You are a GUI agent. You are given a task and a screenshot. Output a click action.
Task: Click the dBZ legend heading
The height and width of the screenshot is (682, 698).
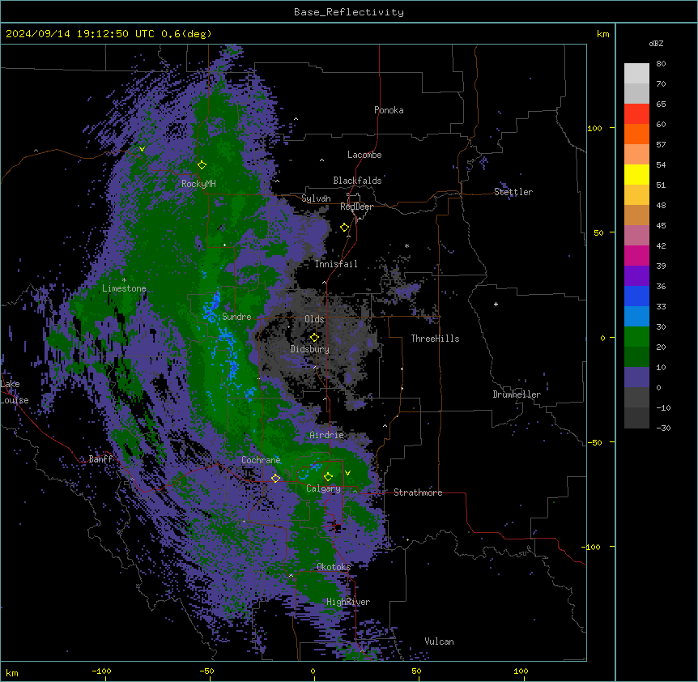coord(656,43)
